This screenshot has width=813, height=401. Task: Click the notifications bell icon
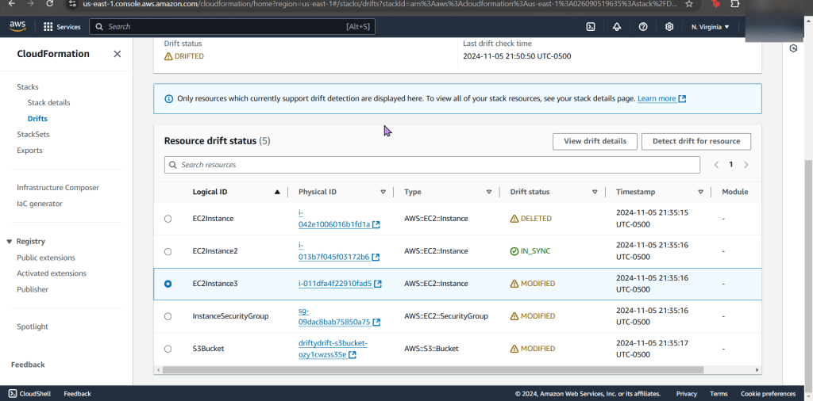[x=617, y=27]
